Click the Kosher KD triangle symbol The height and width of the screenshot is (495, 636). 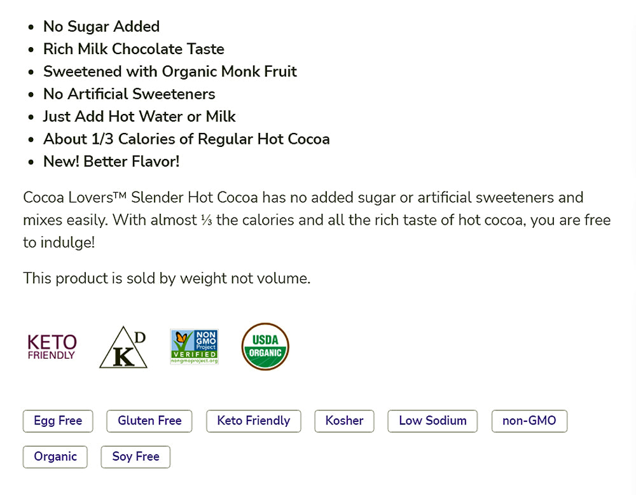123,347
